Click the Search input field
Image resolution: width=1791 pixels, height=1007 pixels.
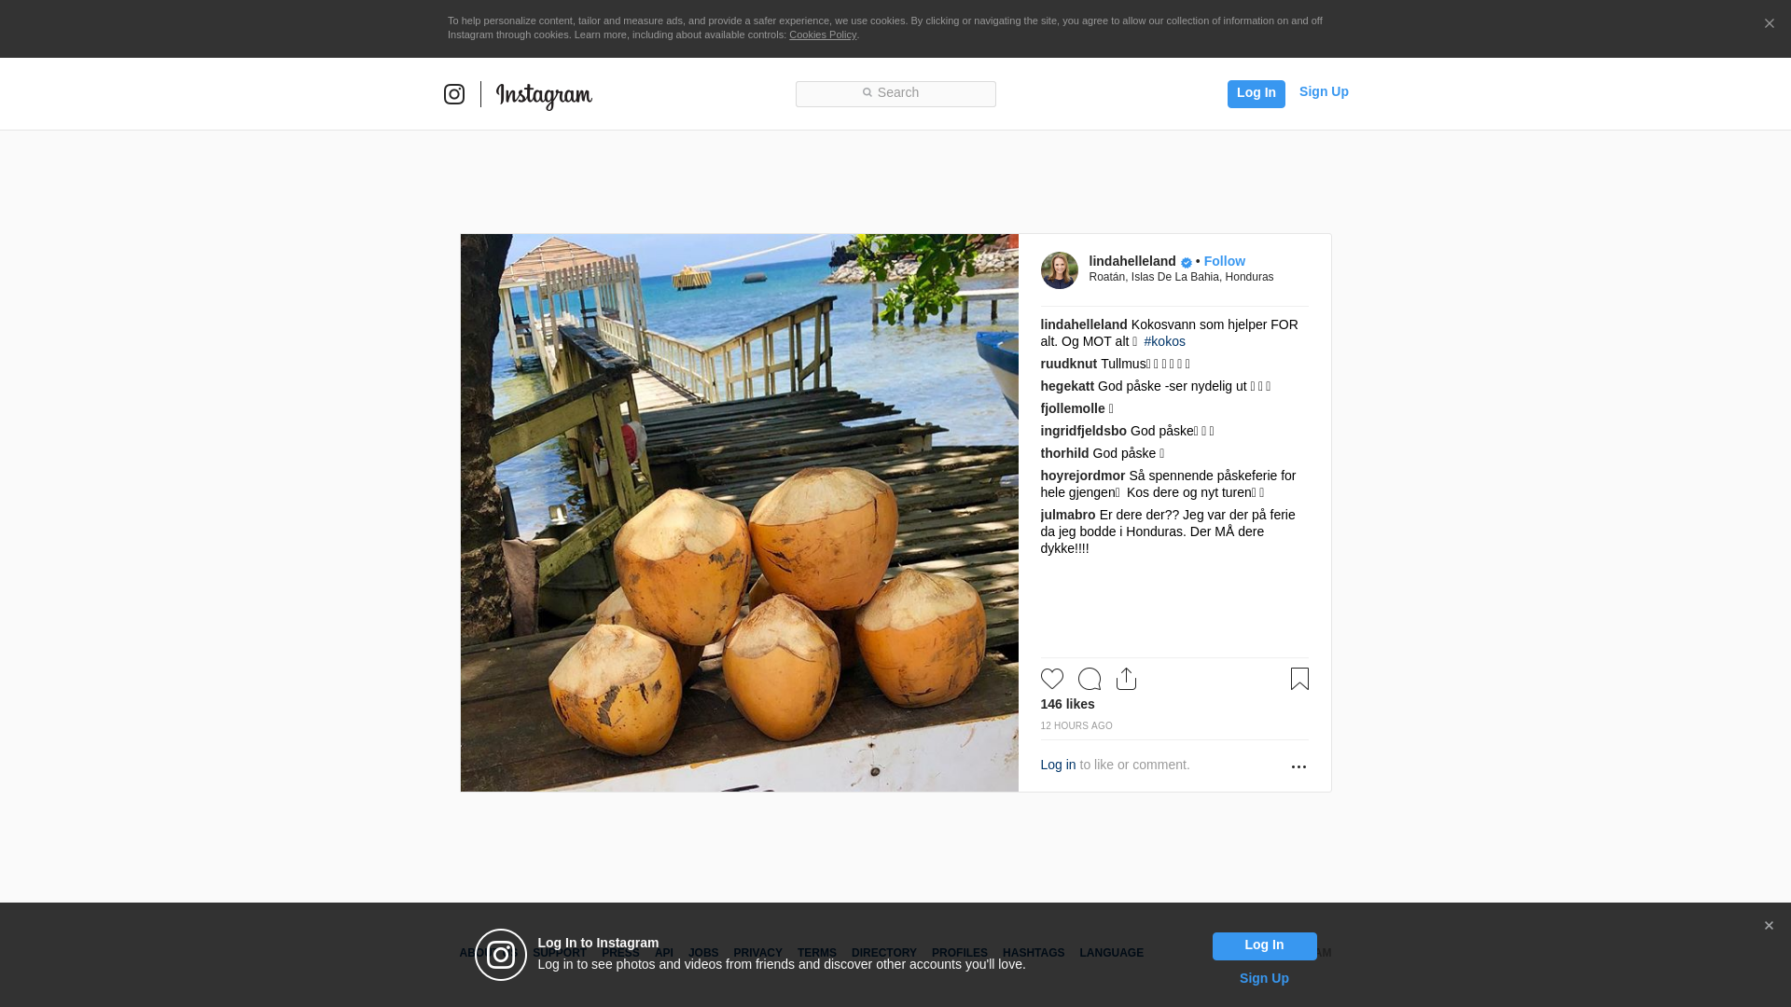tap(895, 93)
